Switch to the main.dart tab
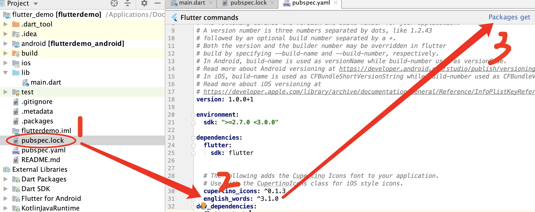The width and height of the screenshot is (535, 212). pos(192,3)
